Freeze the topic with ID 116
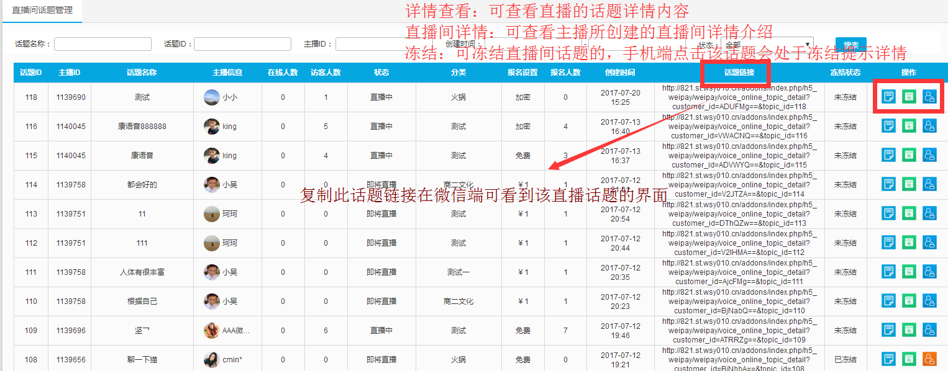948x371 pixels. tap(929, 126)
